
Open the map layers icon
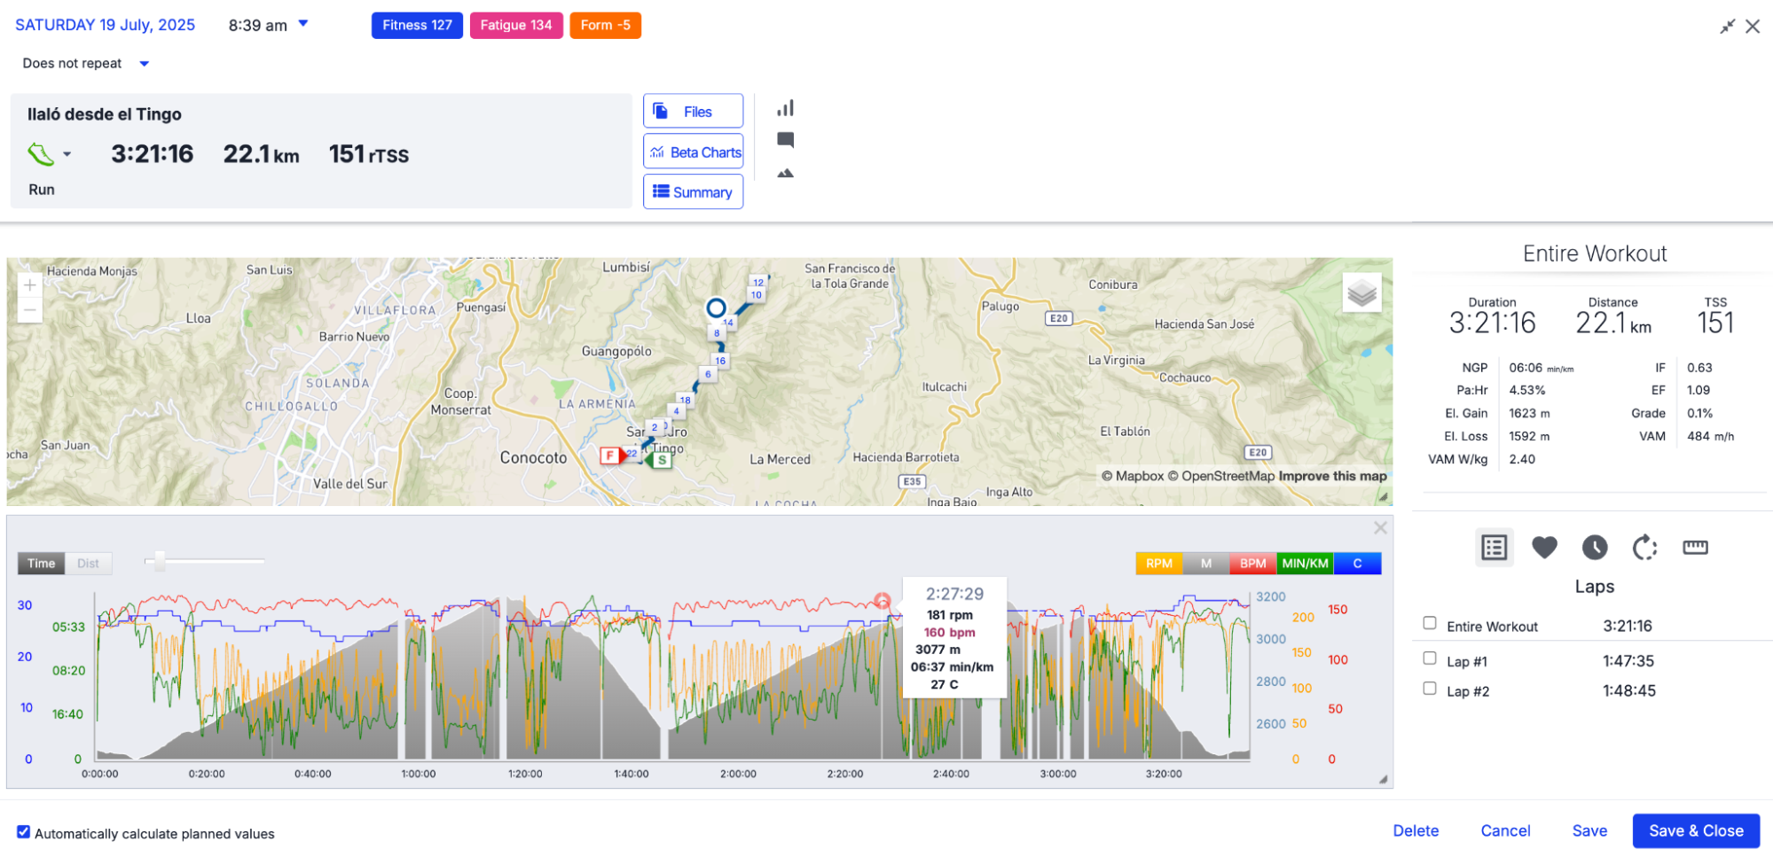[1361, 292]
